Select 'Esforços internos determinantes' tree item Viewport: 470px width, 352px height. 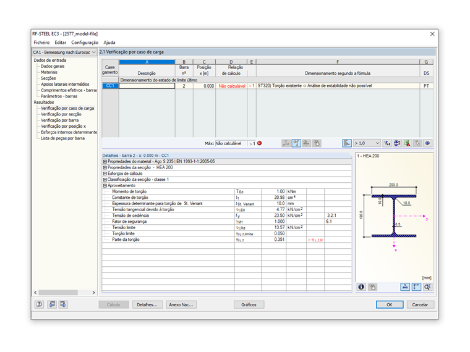click(69, 132)
